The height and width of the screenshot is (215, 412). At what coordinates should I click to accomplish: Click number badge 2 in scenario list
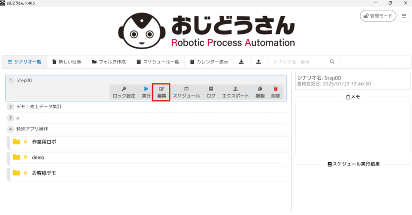(x=11, y=107)
